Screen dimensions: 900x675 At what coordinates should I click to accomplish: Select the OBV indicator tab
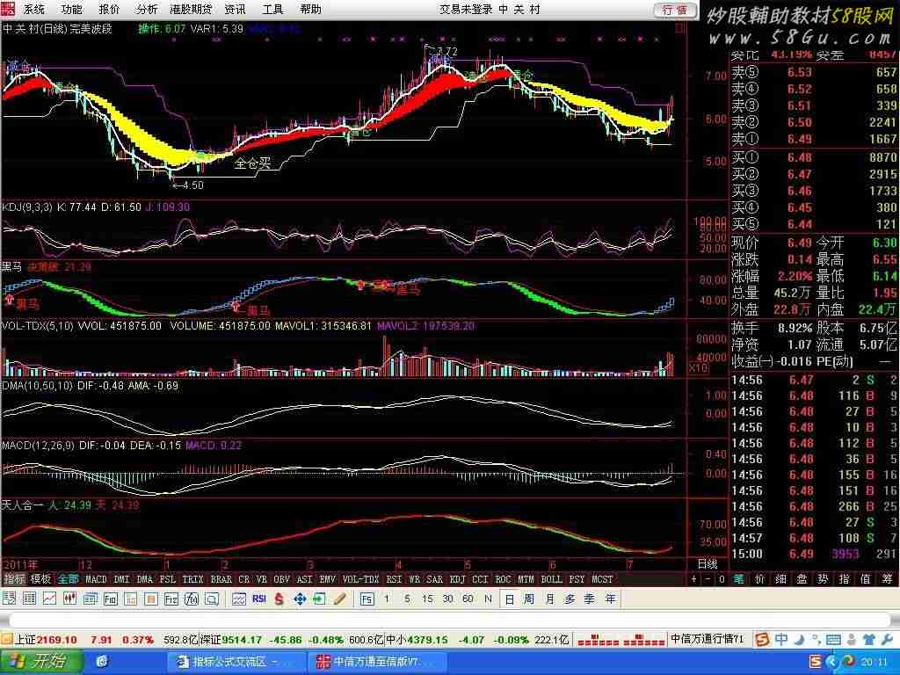coord(281,579)
